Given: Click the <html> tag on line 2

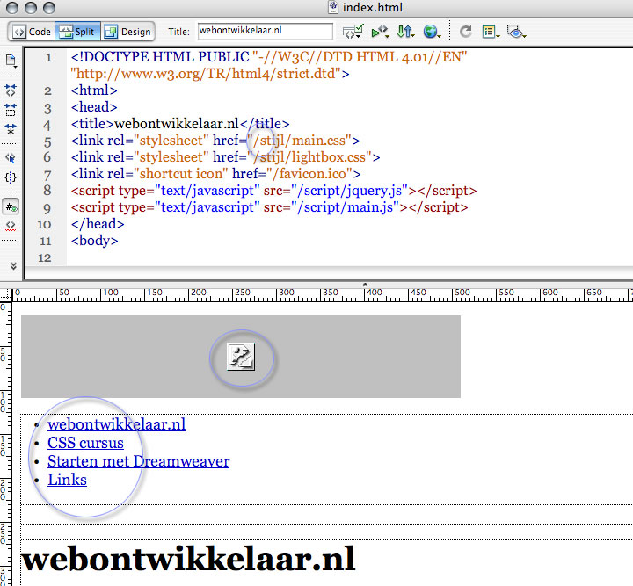Looking at the screenshot, I should click(x=94, y=90).
